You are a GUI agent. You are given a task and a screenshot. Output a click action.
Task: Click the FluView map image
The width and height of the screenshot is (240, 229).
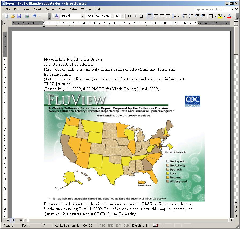point(124,146)
